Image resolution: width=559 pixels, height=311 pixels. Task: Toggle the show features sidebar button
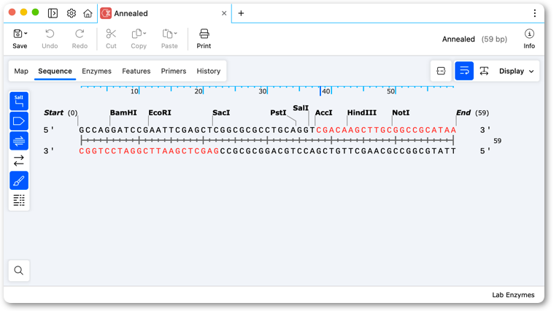[x=19, y=121]
